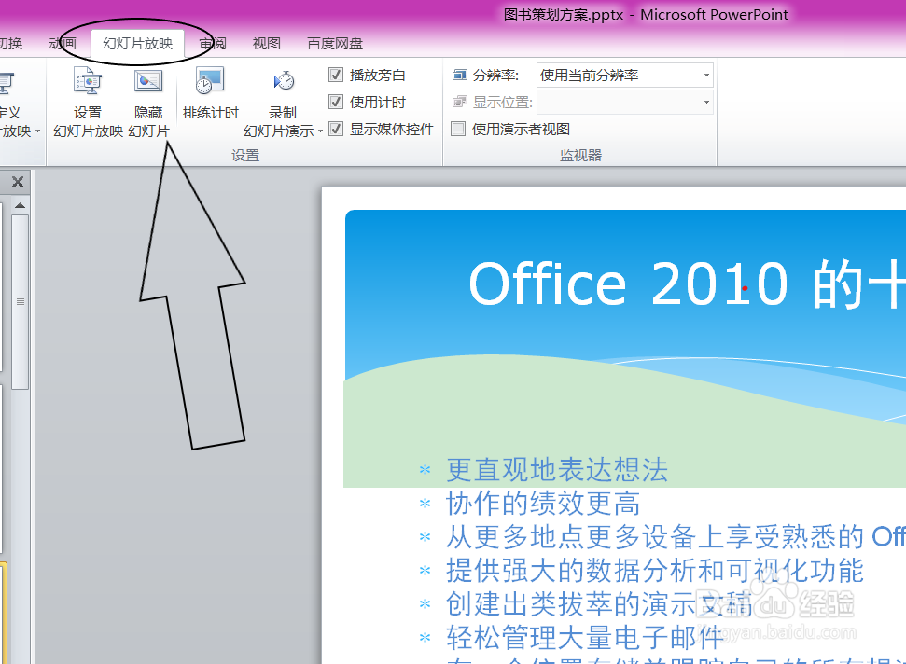
Task: Switch to the 切换 transitions tab
Action: tap(11, 43)
